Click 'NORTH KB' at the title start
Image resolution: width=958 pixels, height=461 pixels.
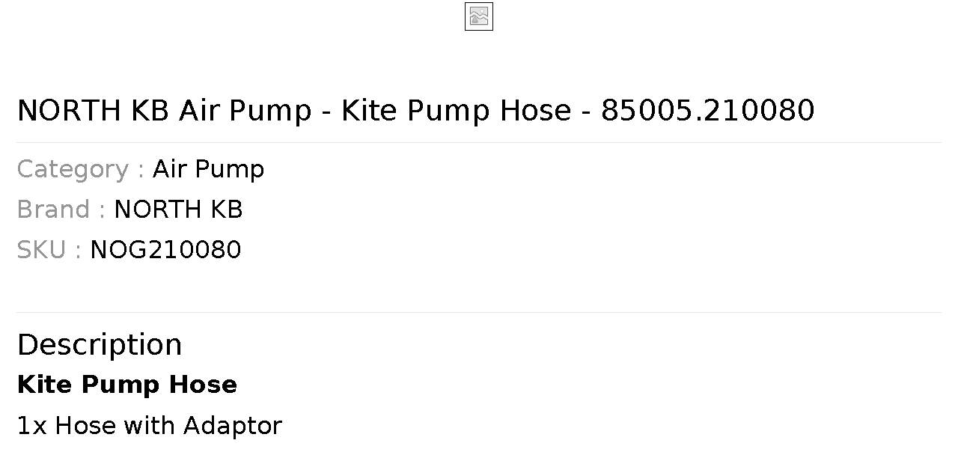click(93, 111)
